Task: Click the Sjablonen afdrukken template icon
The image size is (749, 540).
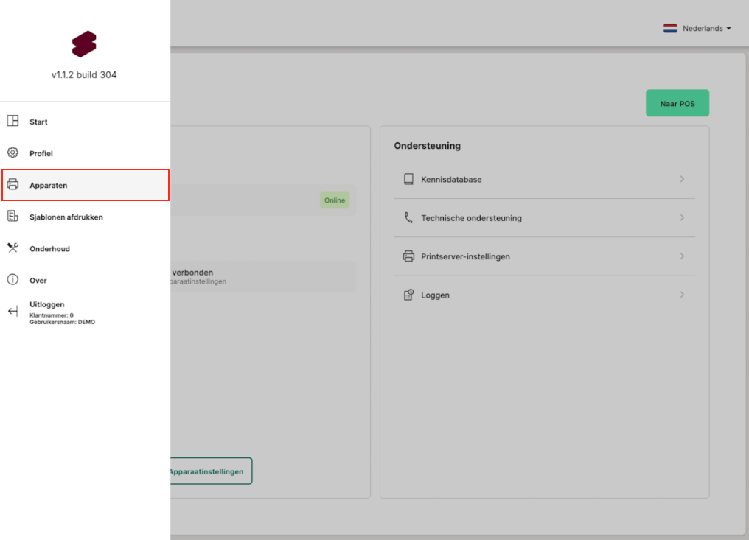Action: [x=13, y=217]
